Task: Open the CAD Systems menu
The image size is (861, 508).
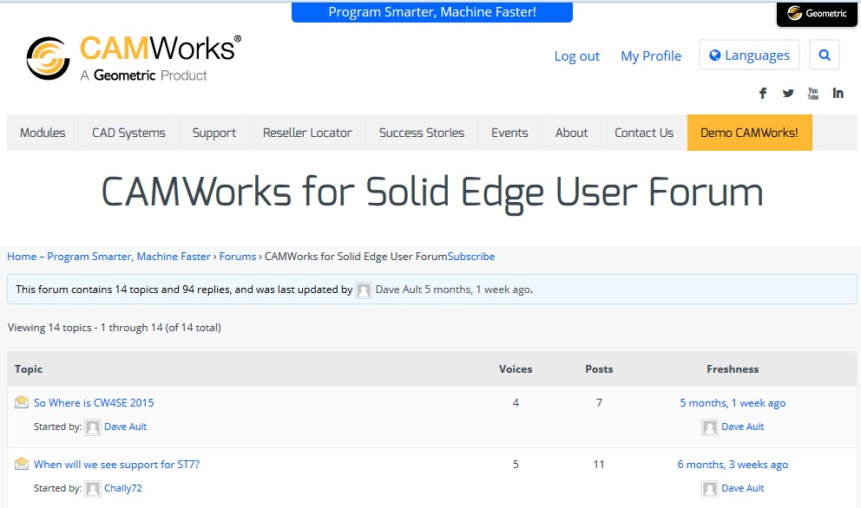Action: 128,133
